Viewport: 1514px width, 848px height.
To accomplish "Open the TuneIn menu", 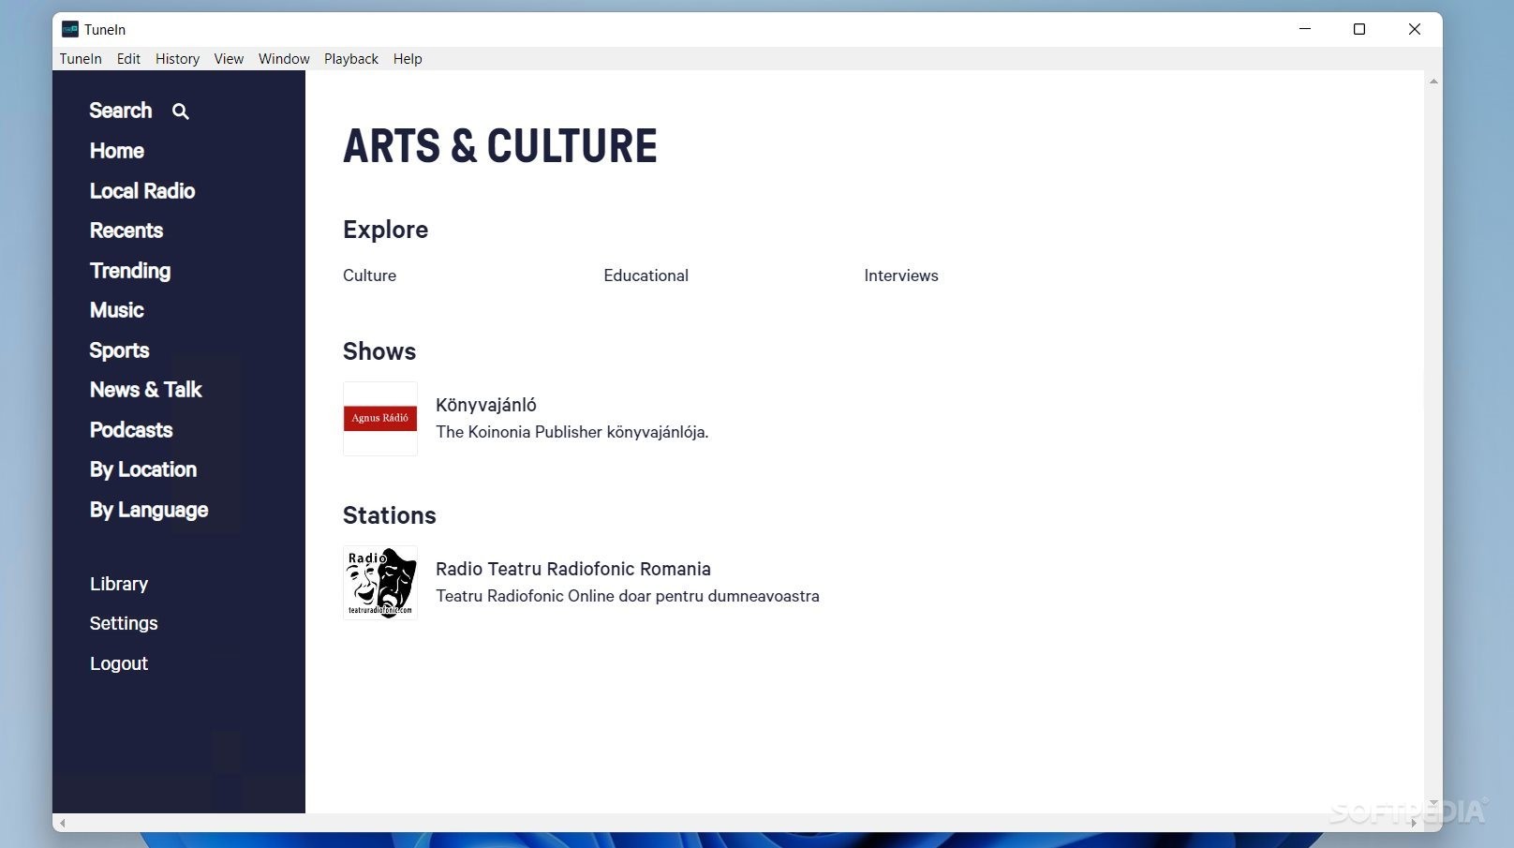I will [x=81, y=59].
